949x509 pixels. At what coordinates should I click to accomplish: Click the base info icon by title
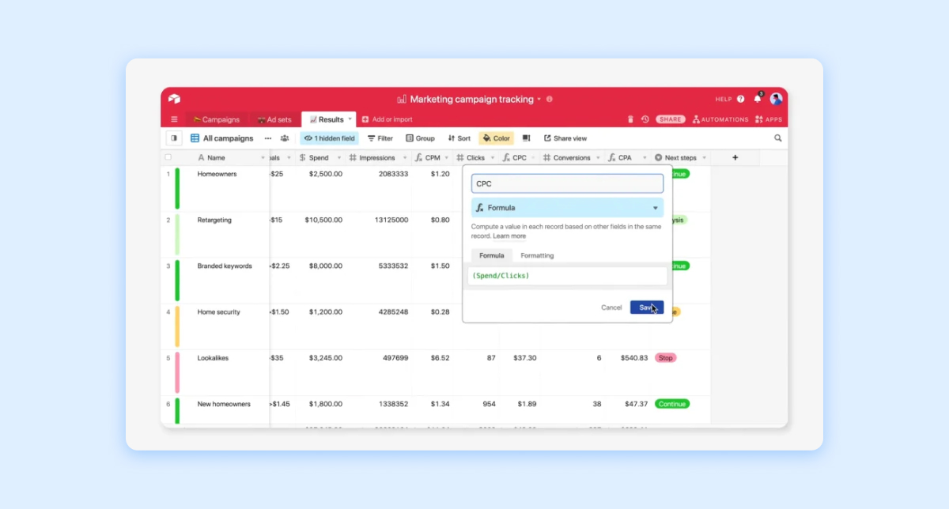pos(550,100)
